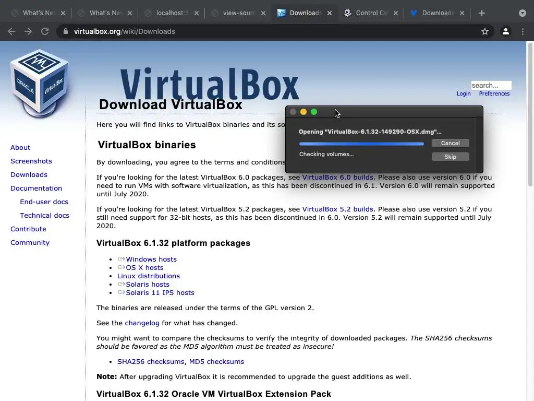Close the Control Center tab
This screenshot has width=534, height=401.
pyautogui.click(x=396, y=13)
